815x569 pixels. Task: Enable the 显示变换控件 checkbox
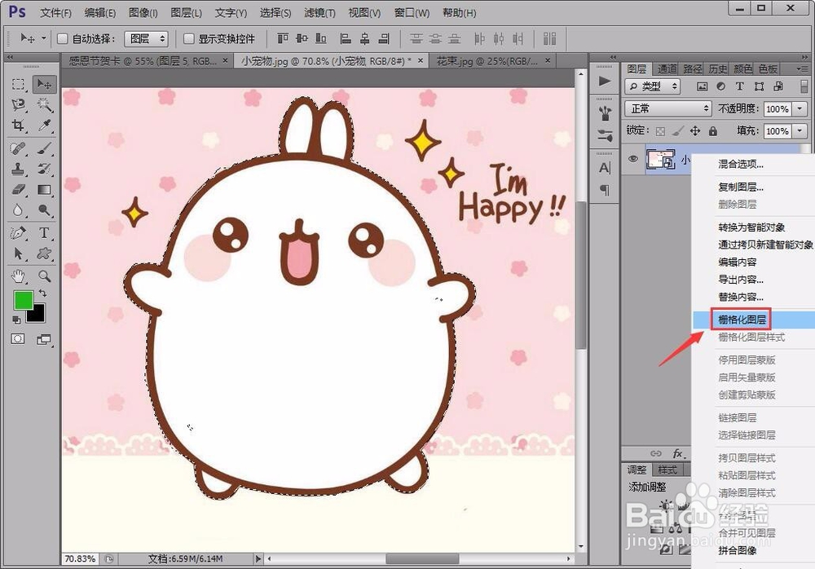tap(189, 39)
